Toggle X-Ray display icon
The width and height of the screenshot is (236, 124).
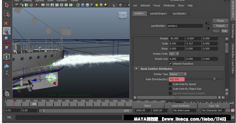pos(120,5)
